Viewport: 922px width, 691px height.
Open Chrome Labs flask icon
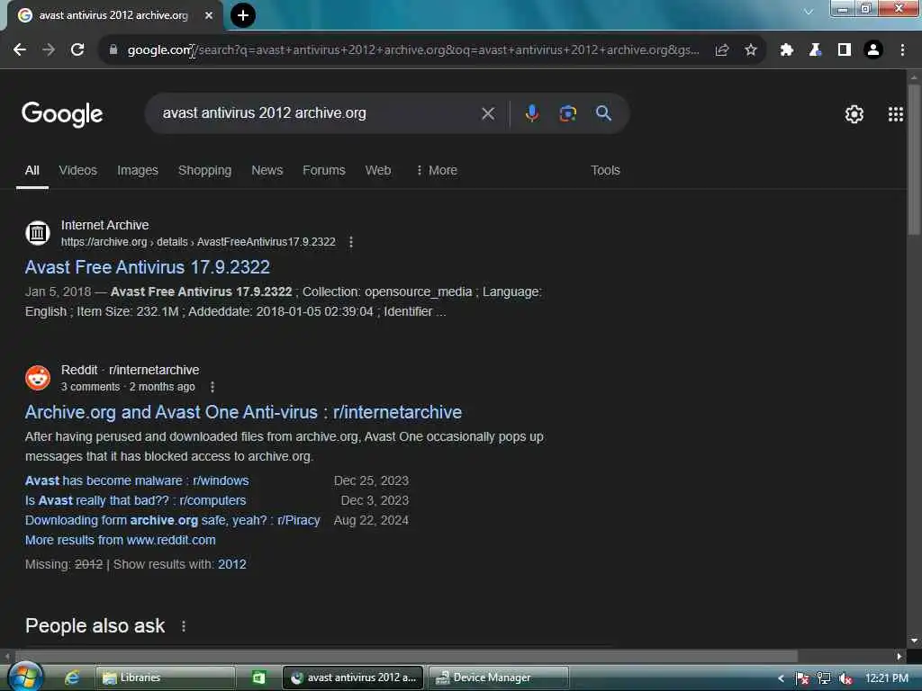pos(815,50)
